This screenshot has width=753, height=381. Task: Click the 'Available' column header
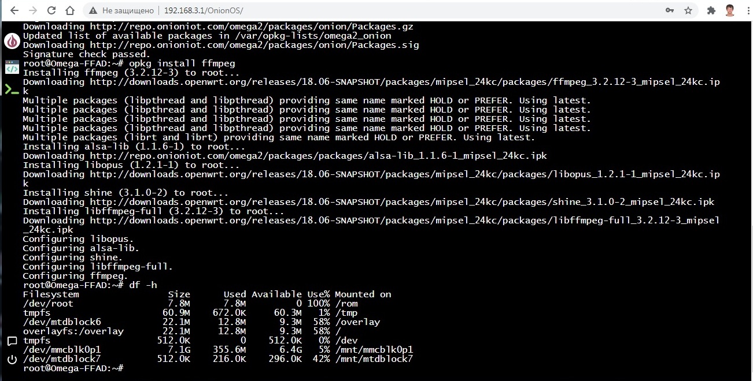(x=276, y=294)
